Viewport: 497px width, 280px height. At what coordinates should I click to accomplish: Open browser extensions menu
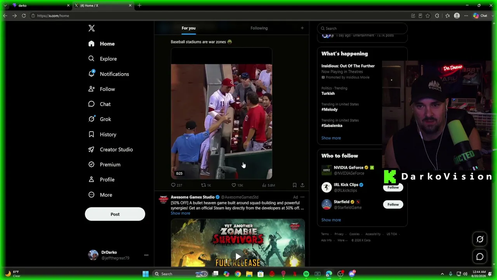coord(437,16)
